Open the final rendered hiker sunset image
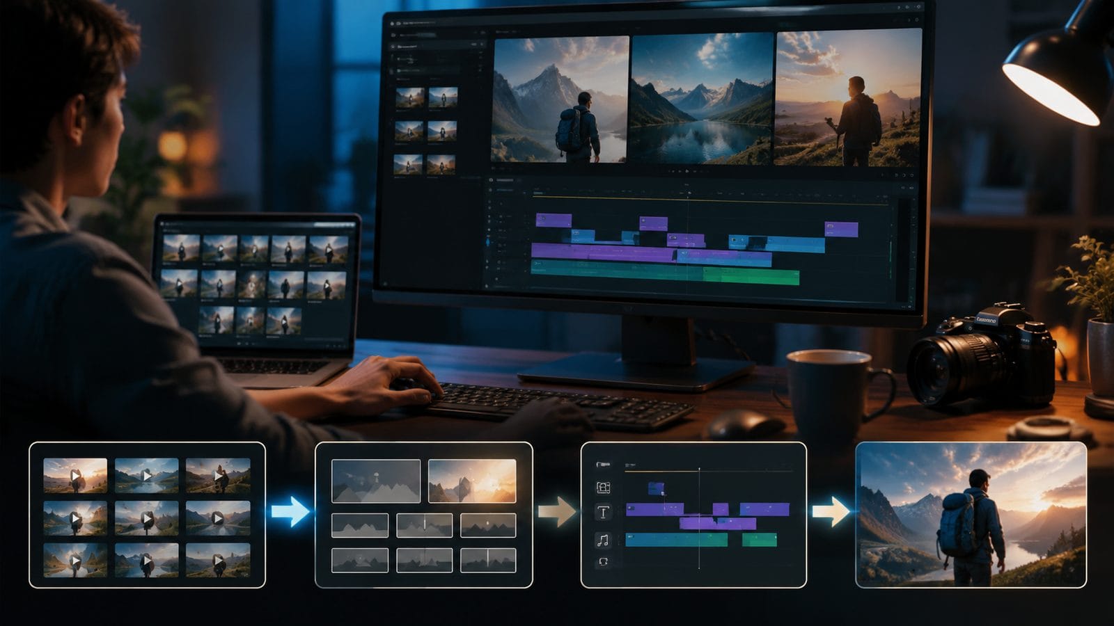 tap(971, 515)
